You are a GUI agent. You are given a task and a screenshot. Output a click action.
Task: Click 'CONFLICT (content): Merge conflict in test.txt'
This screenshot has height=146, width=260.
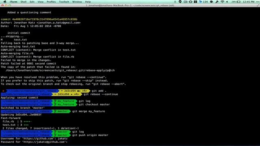pos(38,50)
